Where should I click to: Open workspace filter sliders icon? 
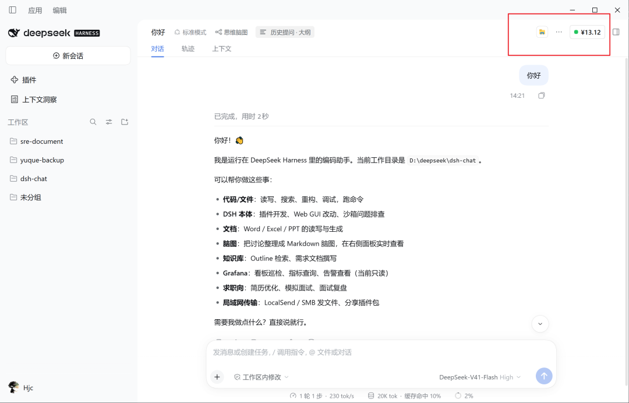click(109, 122)
